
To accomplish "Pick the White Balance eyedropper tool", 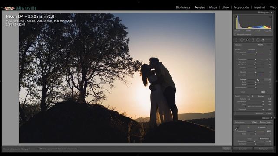I will coord(237,128).
